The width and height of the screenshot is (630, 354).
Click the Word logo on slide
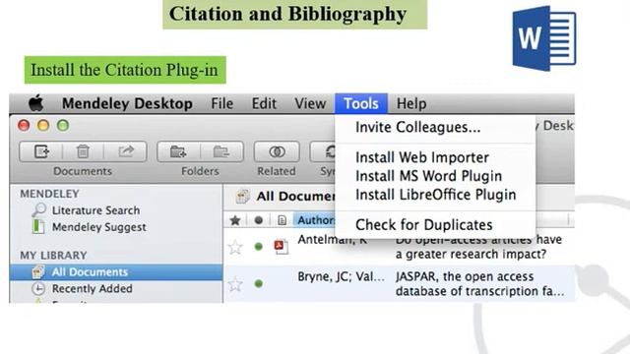tap(544, 39)
